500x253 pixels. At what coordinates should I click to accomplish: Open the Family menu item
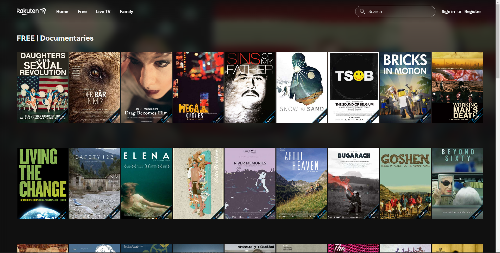pos(126,11)
